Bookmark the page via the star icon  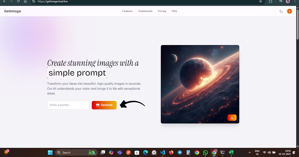click(260, 2)
